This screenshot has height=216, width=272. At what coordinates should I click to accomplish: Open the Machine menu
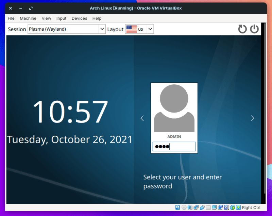click(28, 18)
